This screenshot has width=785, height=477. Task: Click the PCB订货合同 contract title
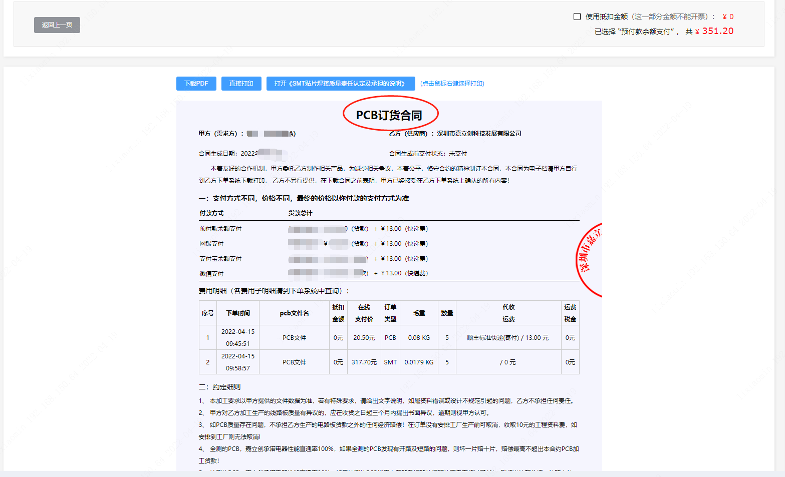point(389,115)
